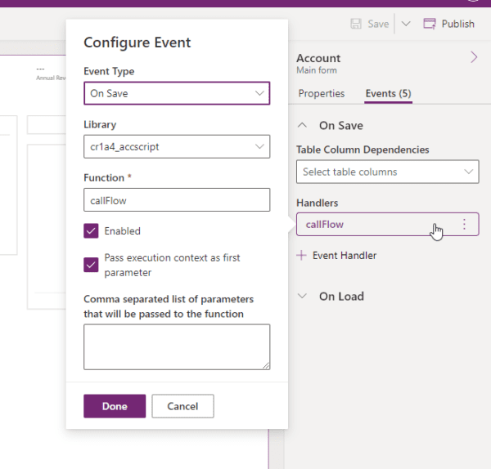Open Select table columns dropdown

click(x=387, y=172)
